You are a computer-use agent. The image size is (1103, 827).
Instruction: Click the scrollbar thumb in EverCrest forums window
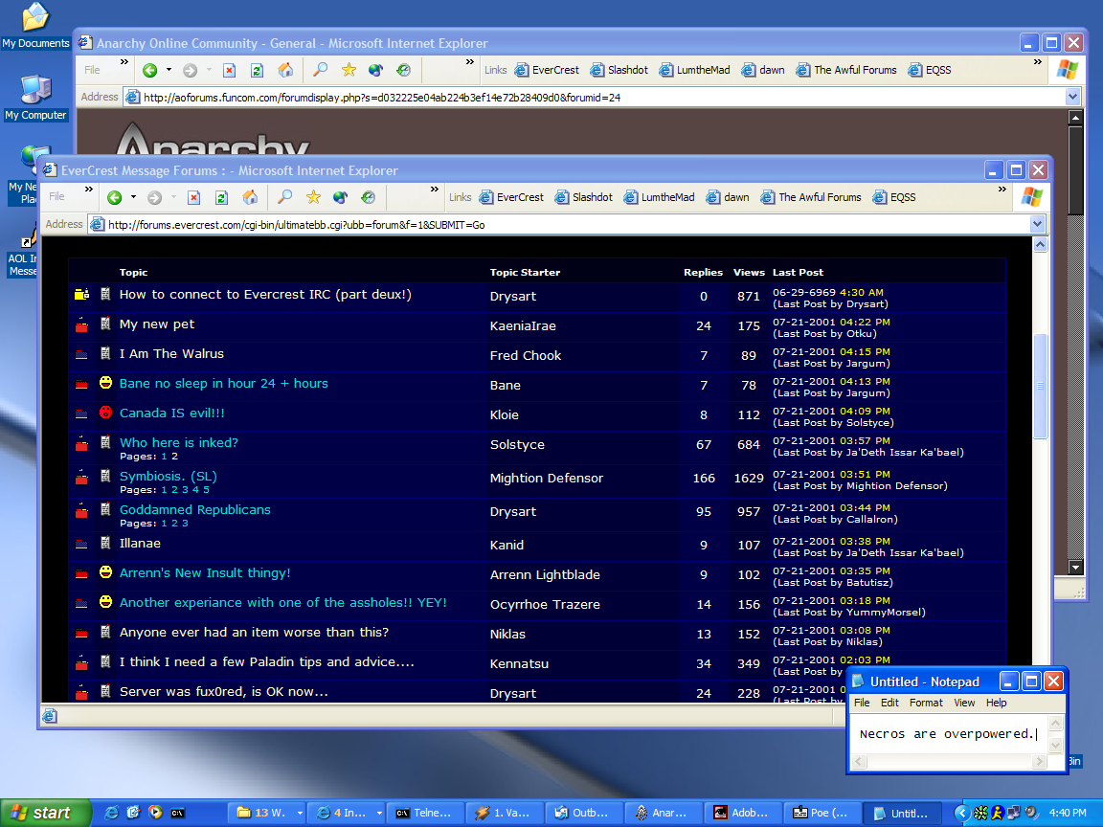[1040, 386]
